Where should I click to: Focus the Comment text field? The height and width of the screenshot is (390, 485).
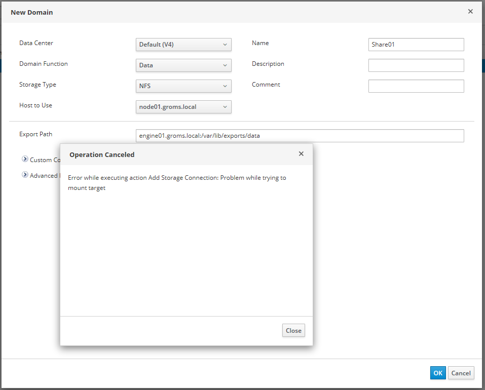pyautogui.click(x=416, y=86)
